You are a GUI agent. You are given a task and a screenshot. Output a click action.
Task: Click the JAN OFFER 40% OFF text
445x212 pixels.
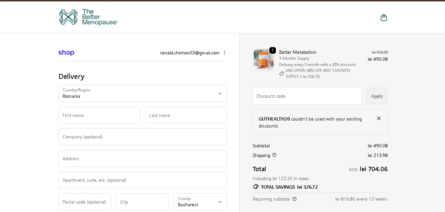pos(318,73)
